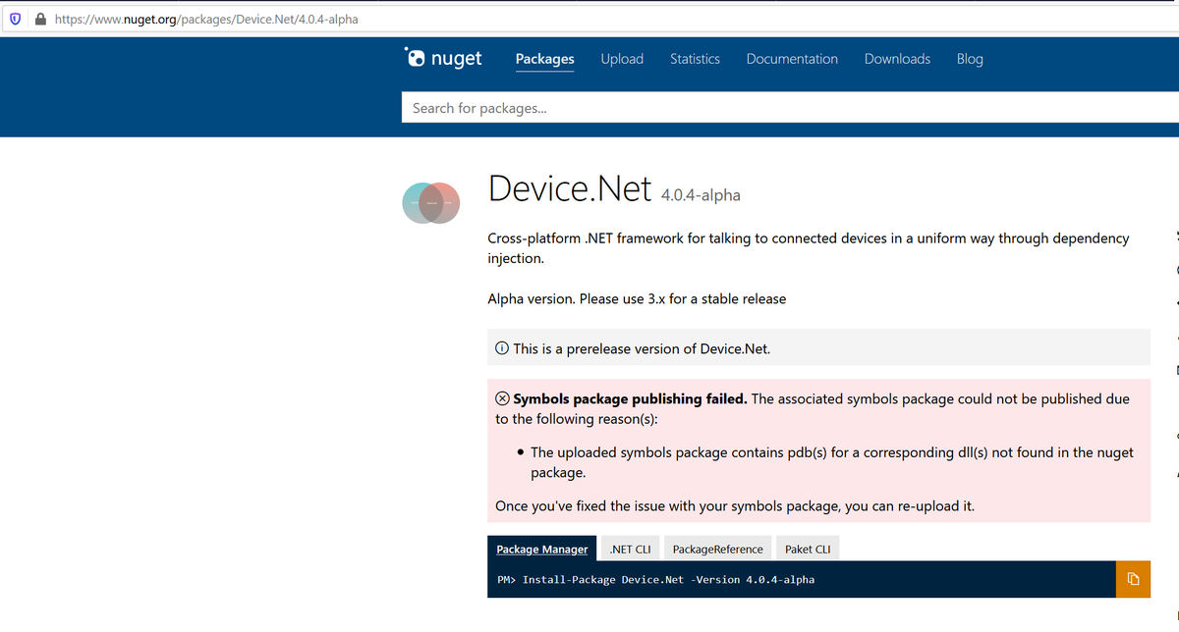Image resolution: width=1179 pixels, height=632 pixels.
Task: Click the symbols failure error icon
Action: pyautogui.click(x=502, y=398)
